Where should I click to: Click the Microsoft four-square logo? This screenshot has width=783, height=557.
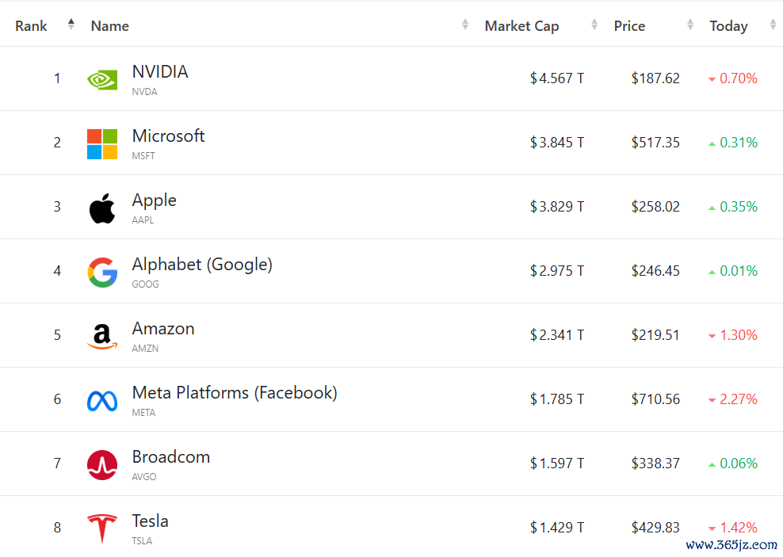pos(102,143)
